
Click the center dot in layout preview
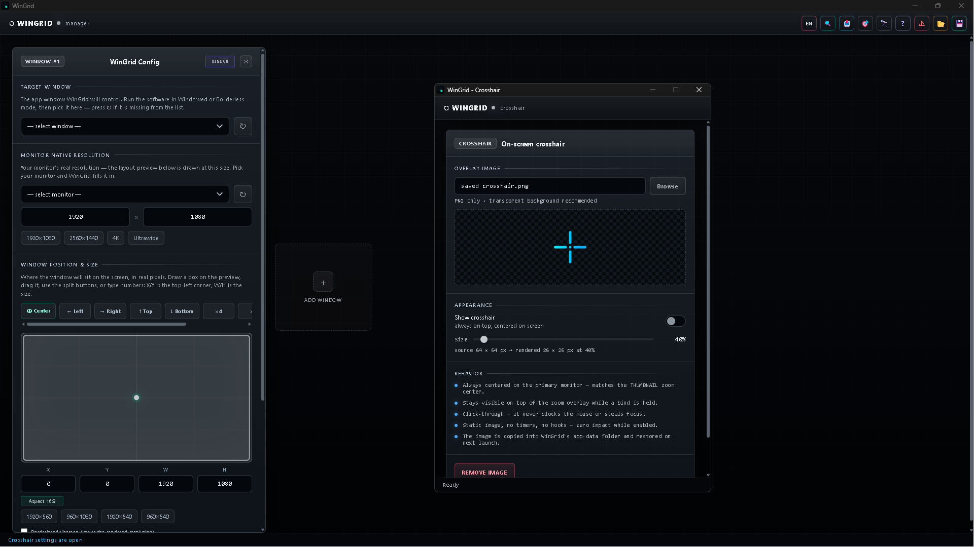pos(136,398)
